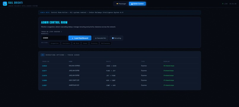Select the Priority section chip

coord(94,43)
